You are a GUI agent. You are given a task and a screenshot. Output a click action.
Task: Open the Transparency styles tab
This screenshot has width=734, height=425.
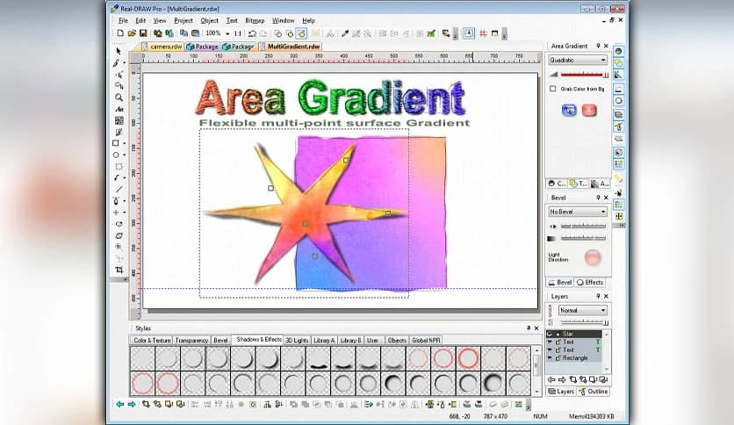(x=191, y=341)
